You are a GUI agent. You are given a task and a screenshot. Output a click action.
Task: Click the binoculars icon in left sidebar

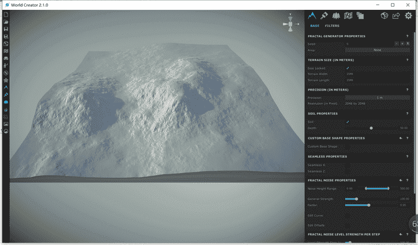[x=6, y=58]
